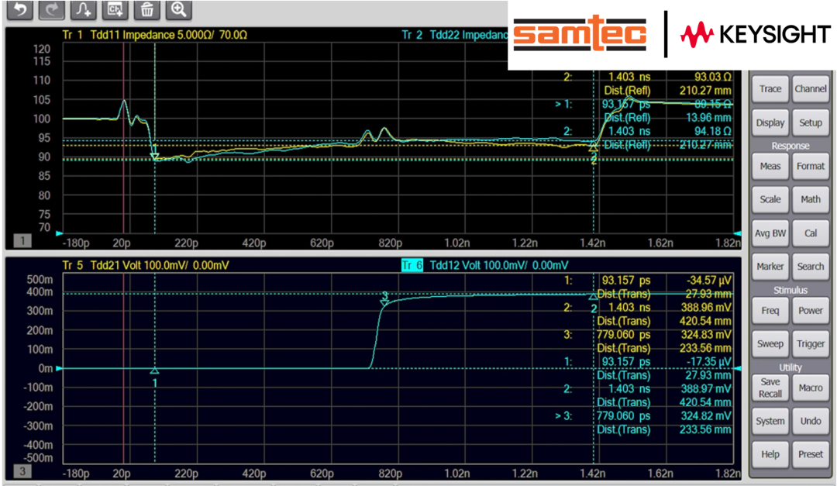Click the -34.57 µV marker value
This screenshot has height=486, width=837.
coord(709,281)
